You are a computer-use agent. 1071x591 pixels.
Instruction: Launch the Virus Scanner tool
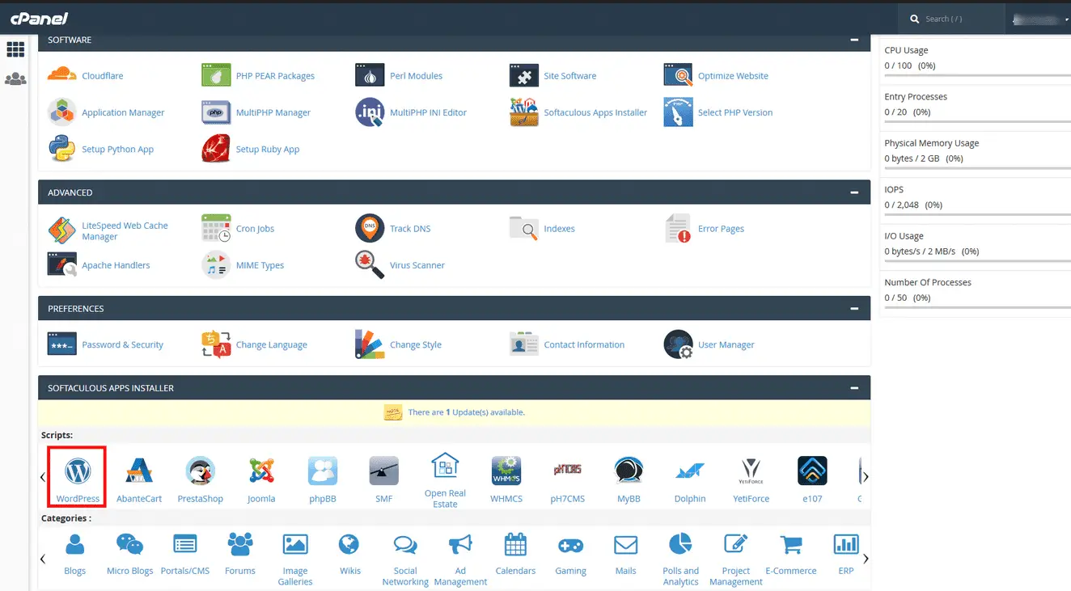(x=370, y=265)
